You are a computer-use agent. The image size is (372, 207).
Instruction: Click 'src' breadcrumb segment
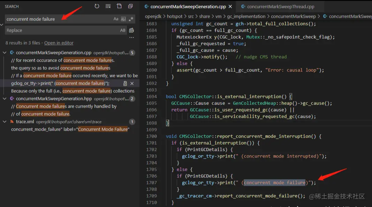[191, 16]
